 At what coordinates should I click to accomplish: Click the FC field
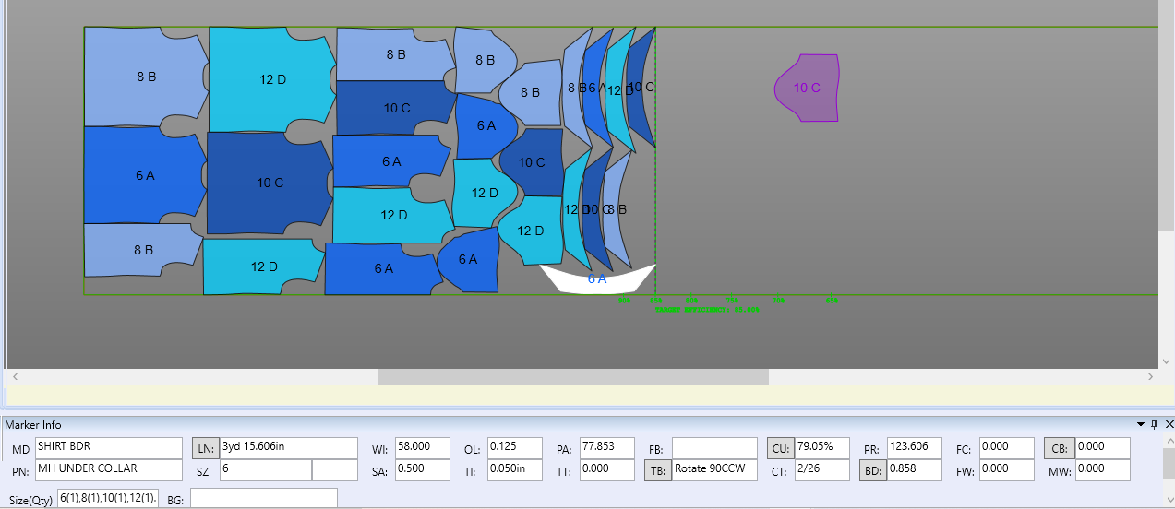pos(1007,448)
